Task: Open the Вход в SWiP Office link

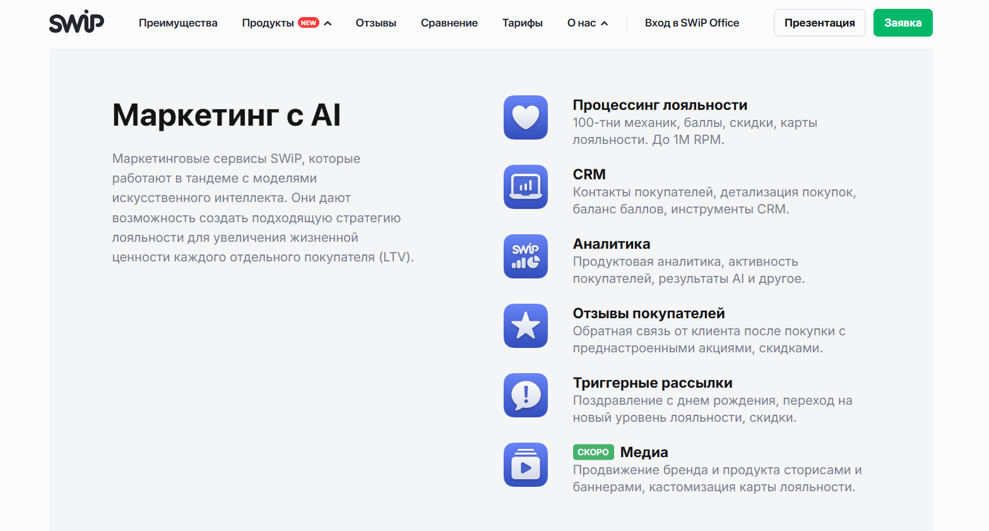Action: (x=692, y=23)
